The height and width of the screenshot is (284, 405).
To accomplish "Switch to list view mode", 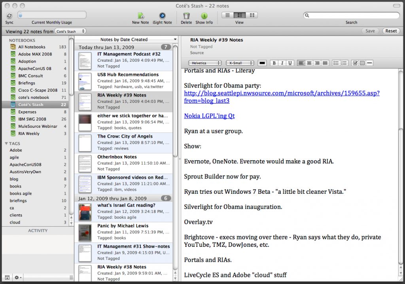I will tap(227, 15).
